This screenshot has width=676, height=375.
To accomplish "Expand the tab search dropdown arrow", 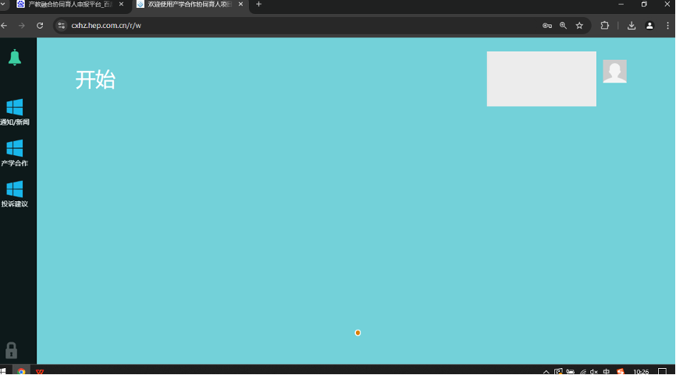I will (x=4, y=5).
